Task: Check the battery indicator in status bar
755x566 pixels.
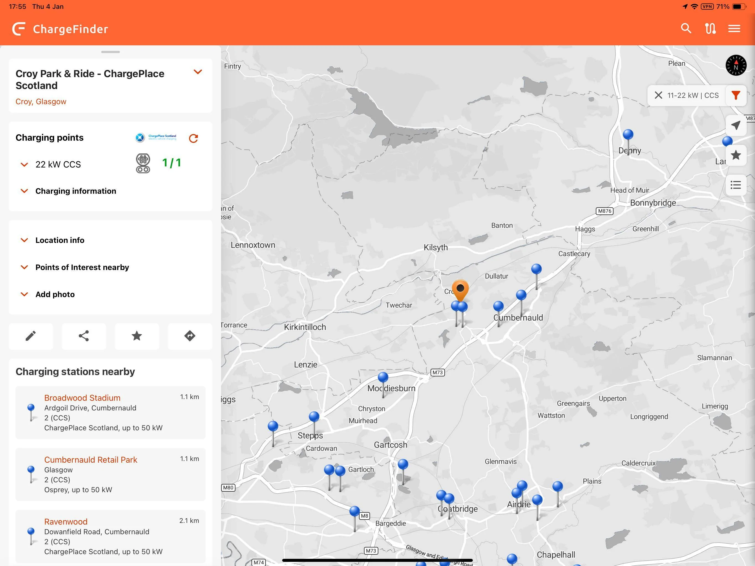Action: pos(739,6)
